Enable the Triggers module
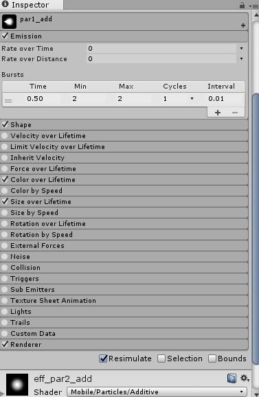Image resolution: width=259 pixels, height=397 pixels. pyautogui.click(x=4, y=278)
